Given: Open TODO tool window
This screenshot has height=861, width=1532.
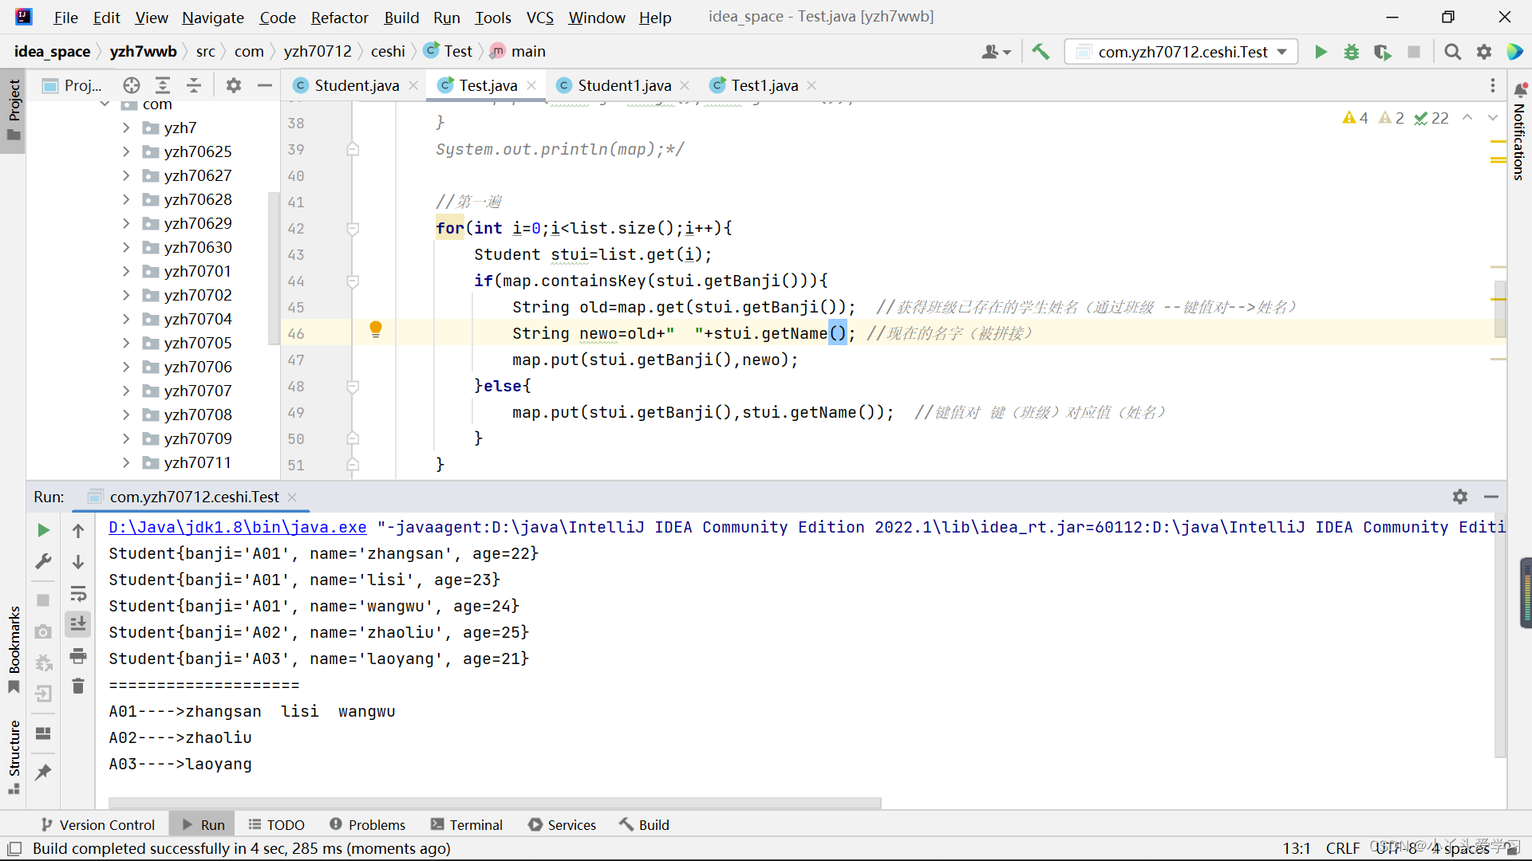Looking at the screenshot, I should [277, 825].
